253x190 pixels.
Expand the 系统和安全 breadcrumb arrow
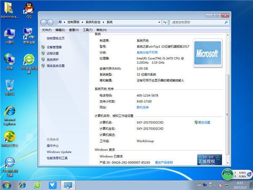pos(103,22)
